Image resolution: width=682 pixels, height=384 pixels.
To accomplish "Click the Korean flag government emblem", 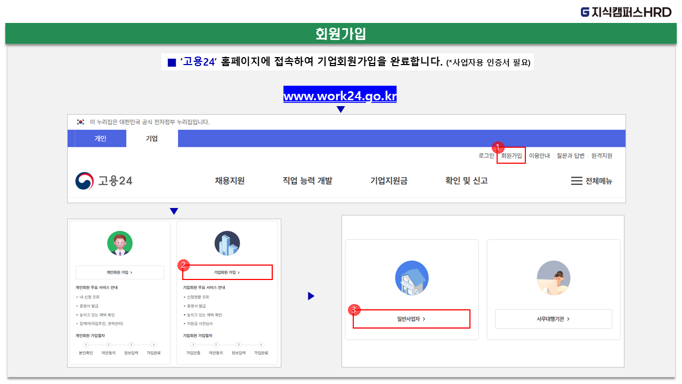I will coord(80,122).
